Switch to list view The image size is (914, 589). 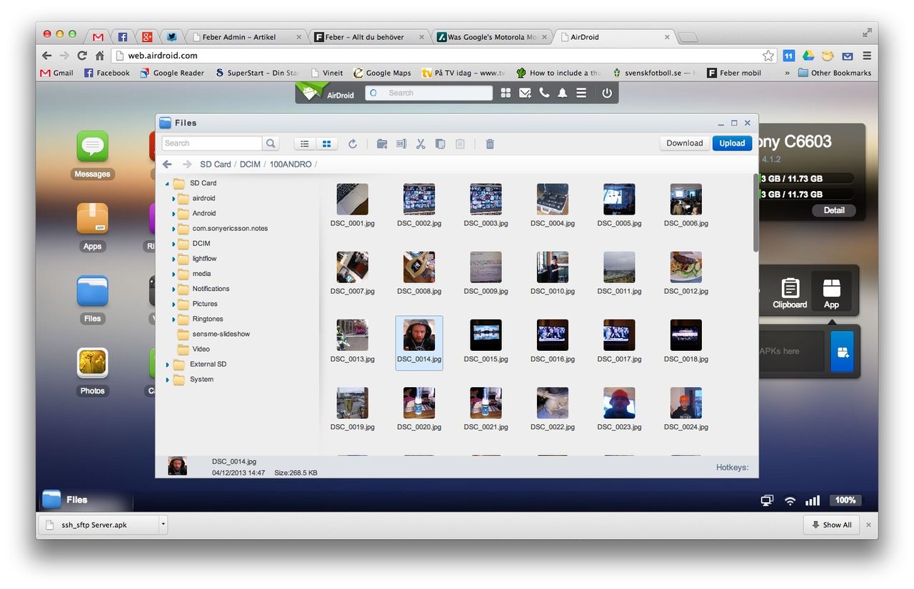point(305,144)
